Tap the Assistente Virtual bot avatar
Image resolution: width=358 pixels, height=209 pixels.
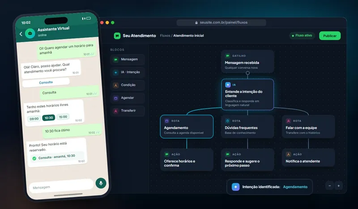coord(30,34)
